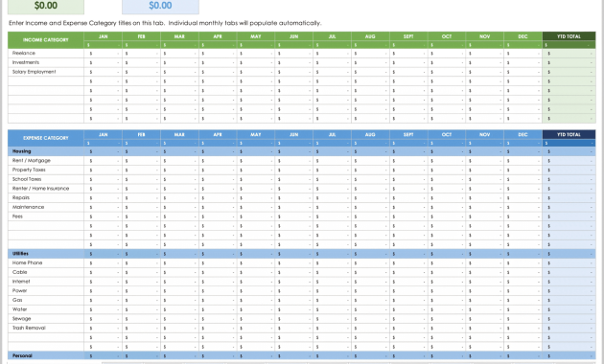Click the JUN header in income table
The image size is (604, 364).
click(x=294, y=36)
